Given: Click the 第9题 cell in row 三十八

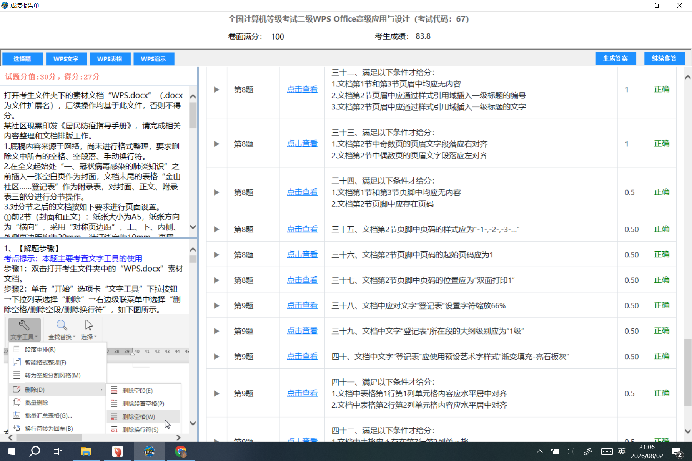Looking at the screenshot, I should click(x=244, y=305).
